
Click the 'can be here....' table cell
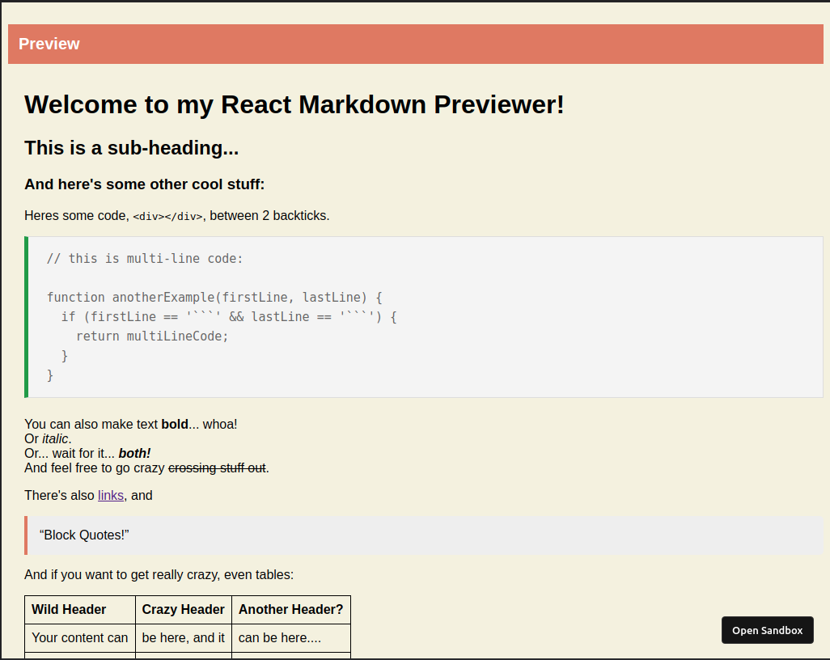[291, 638]
